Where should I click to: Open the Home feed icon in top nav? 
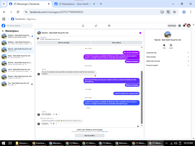[x=83, y=26]
